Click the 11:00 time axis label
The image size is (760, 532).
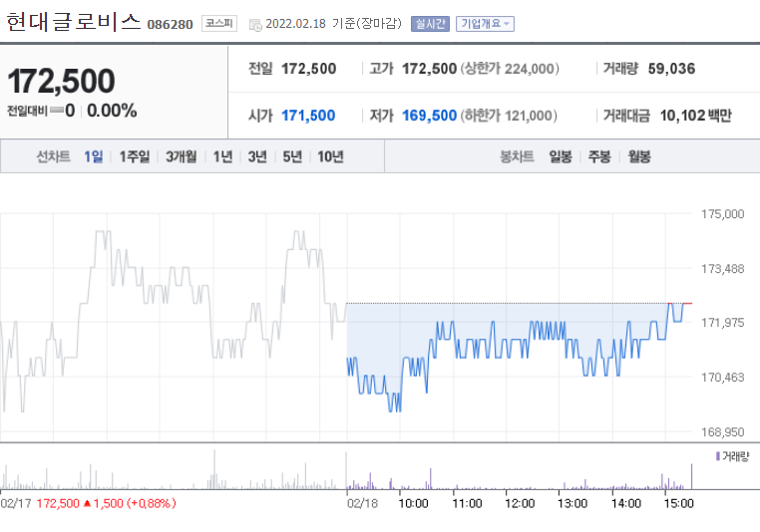pos(467,504)
